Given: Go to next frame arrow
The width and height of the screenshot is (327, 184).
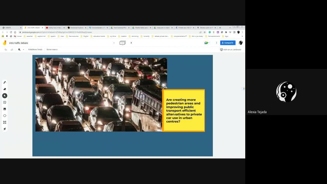Looking at the screenshot, I should [131, 43].
